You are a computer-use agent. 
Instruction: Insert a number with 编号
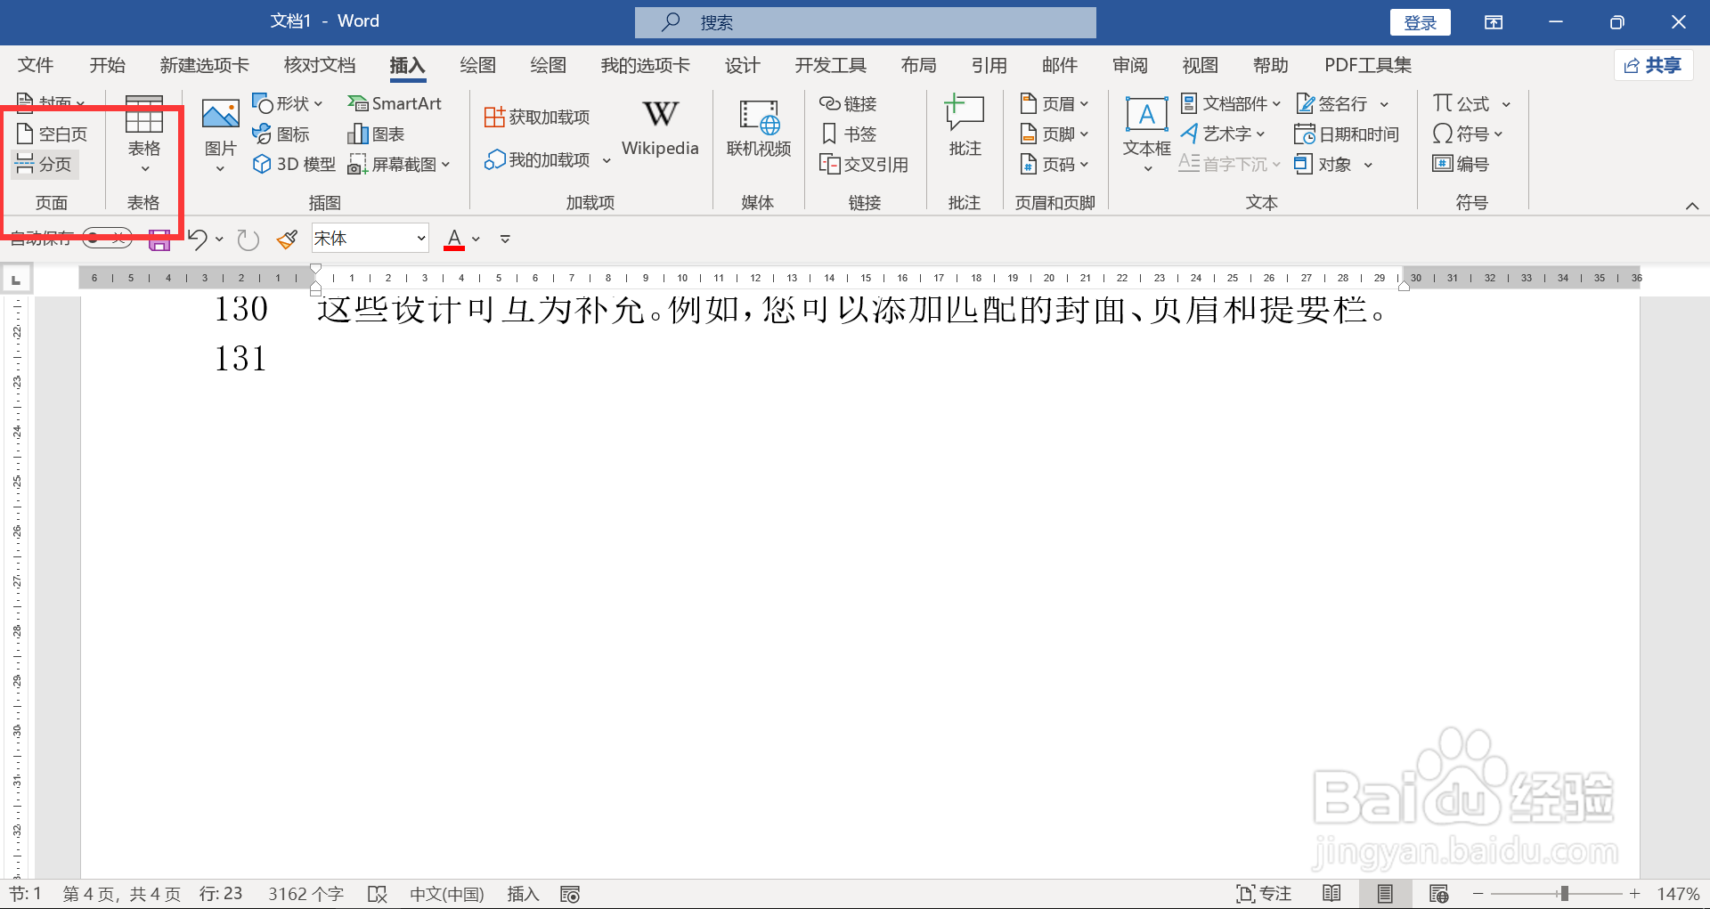tap(1461, 165)
